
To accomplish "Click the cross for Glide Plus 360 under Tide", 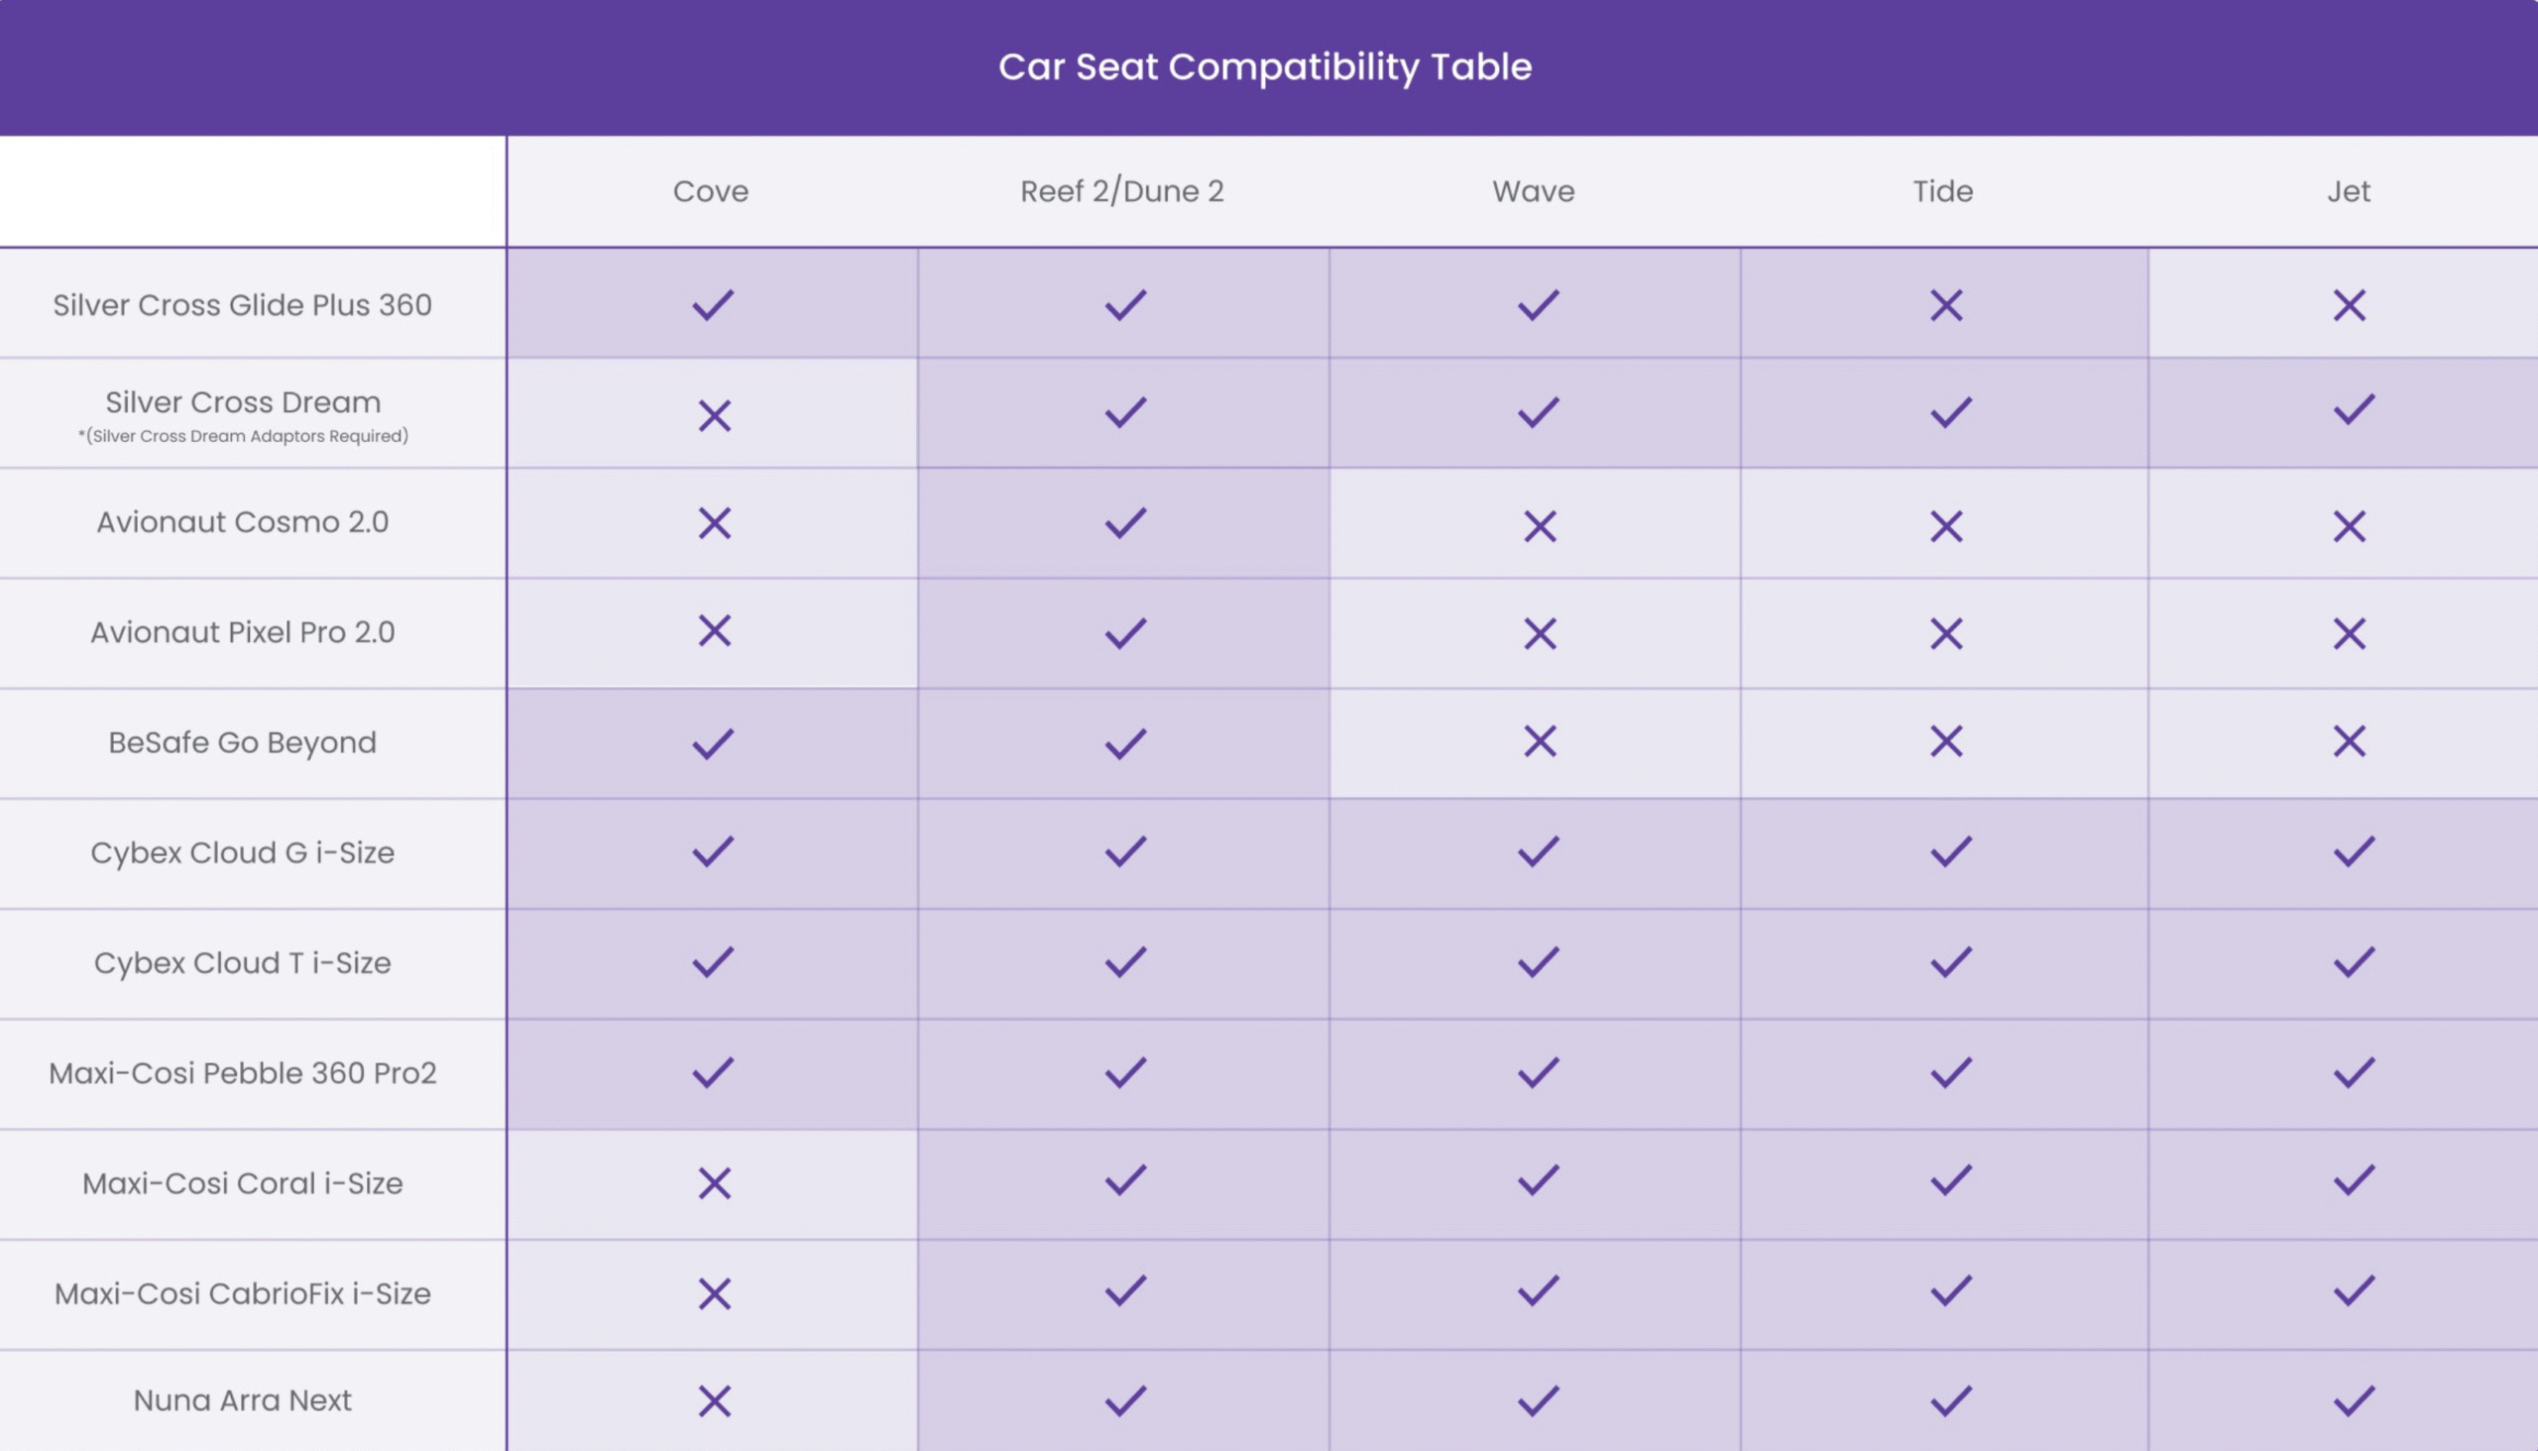I will coord(1946,305).
